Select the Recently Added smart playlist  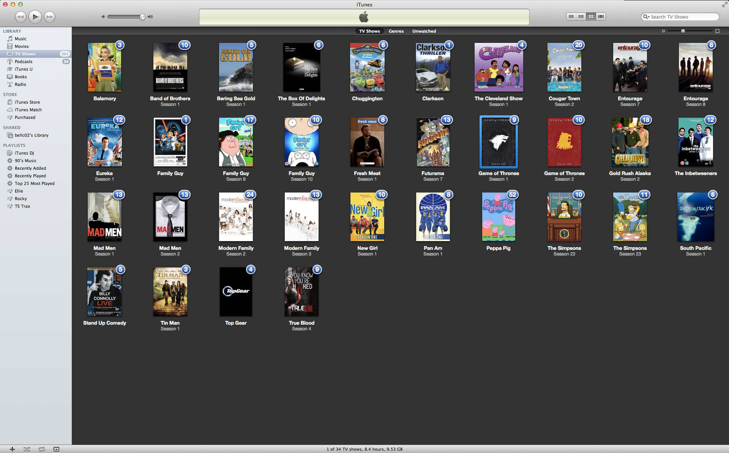pos(30,168)
